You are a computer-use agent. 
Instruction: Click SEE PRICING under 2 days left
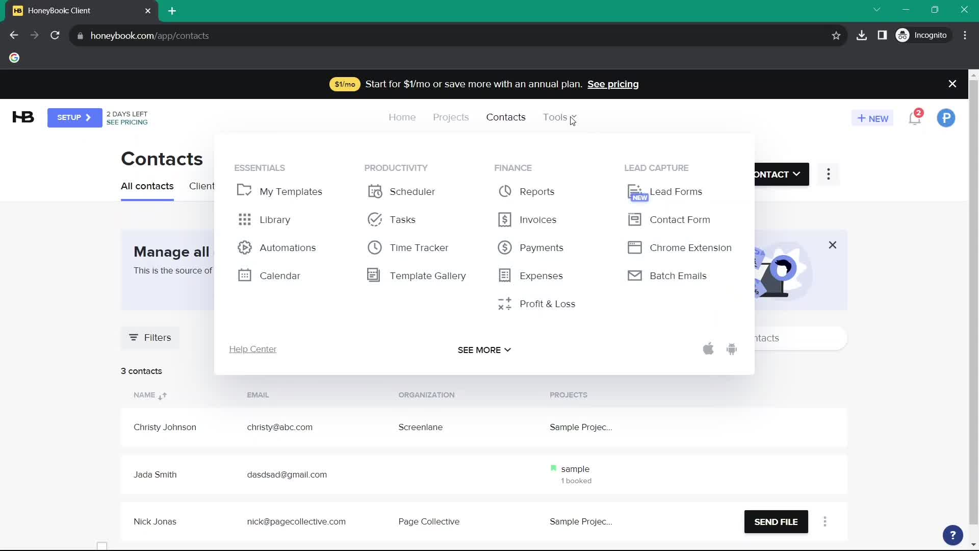coord(127,122)
